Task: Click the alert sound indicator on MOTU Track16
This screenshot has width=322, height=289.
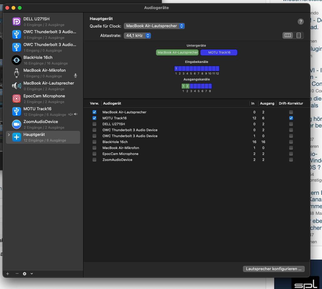Action: (71, 114)
